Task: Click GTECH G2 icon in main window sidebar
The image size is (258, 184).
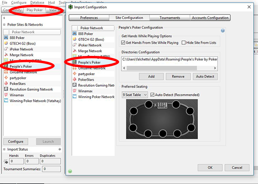Action: click(x=6, y=43)
